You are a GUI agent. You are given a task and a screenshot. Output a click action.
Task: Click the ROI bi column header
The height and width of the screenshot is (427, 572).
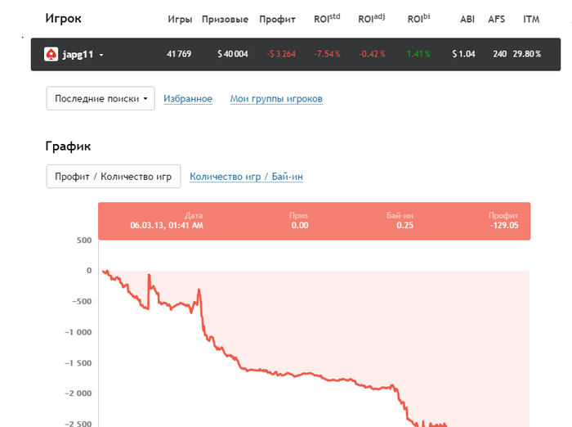pyautogui.click(x=418, y=18)
